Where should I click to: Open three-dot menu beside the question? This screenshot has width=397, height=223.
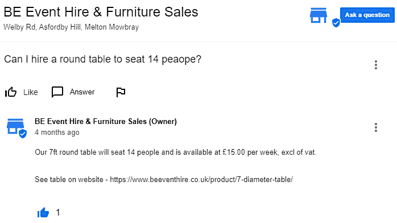pos(376,65)
